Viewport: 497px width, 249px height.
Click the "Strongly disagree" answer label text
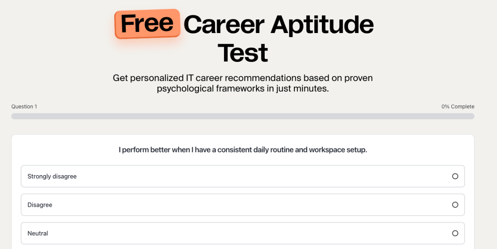click(52, 176)
